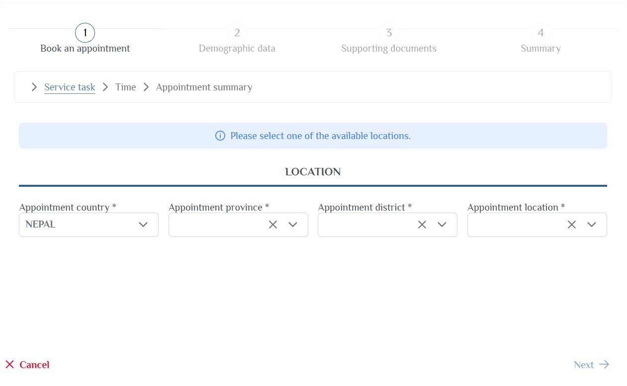Click the 'Appointment district *' label
Screen dimensions: 627x386
tap(365, 207)
